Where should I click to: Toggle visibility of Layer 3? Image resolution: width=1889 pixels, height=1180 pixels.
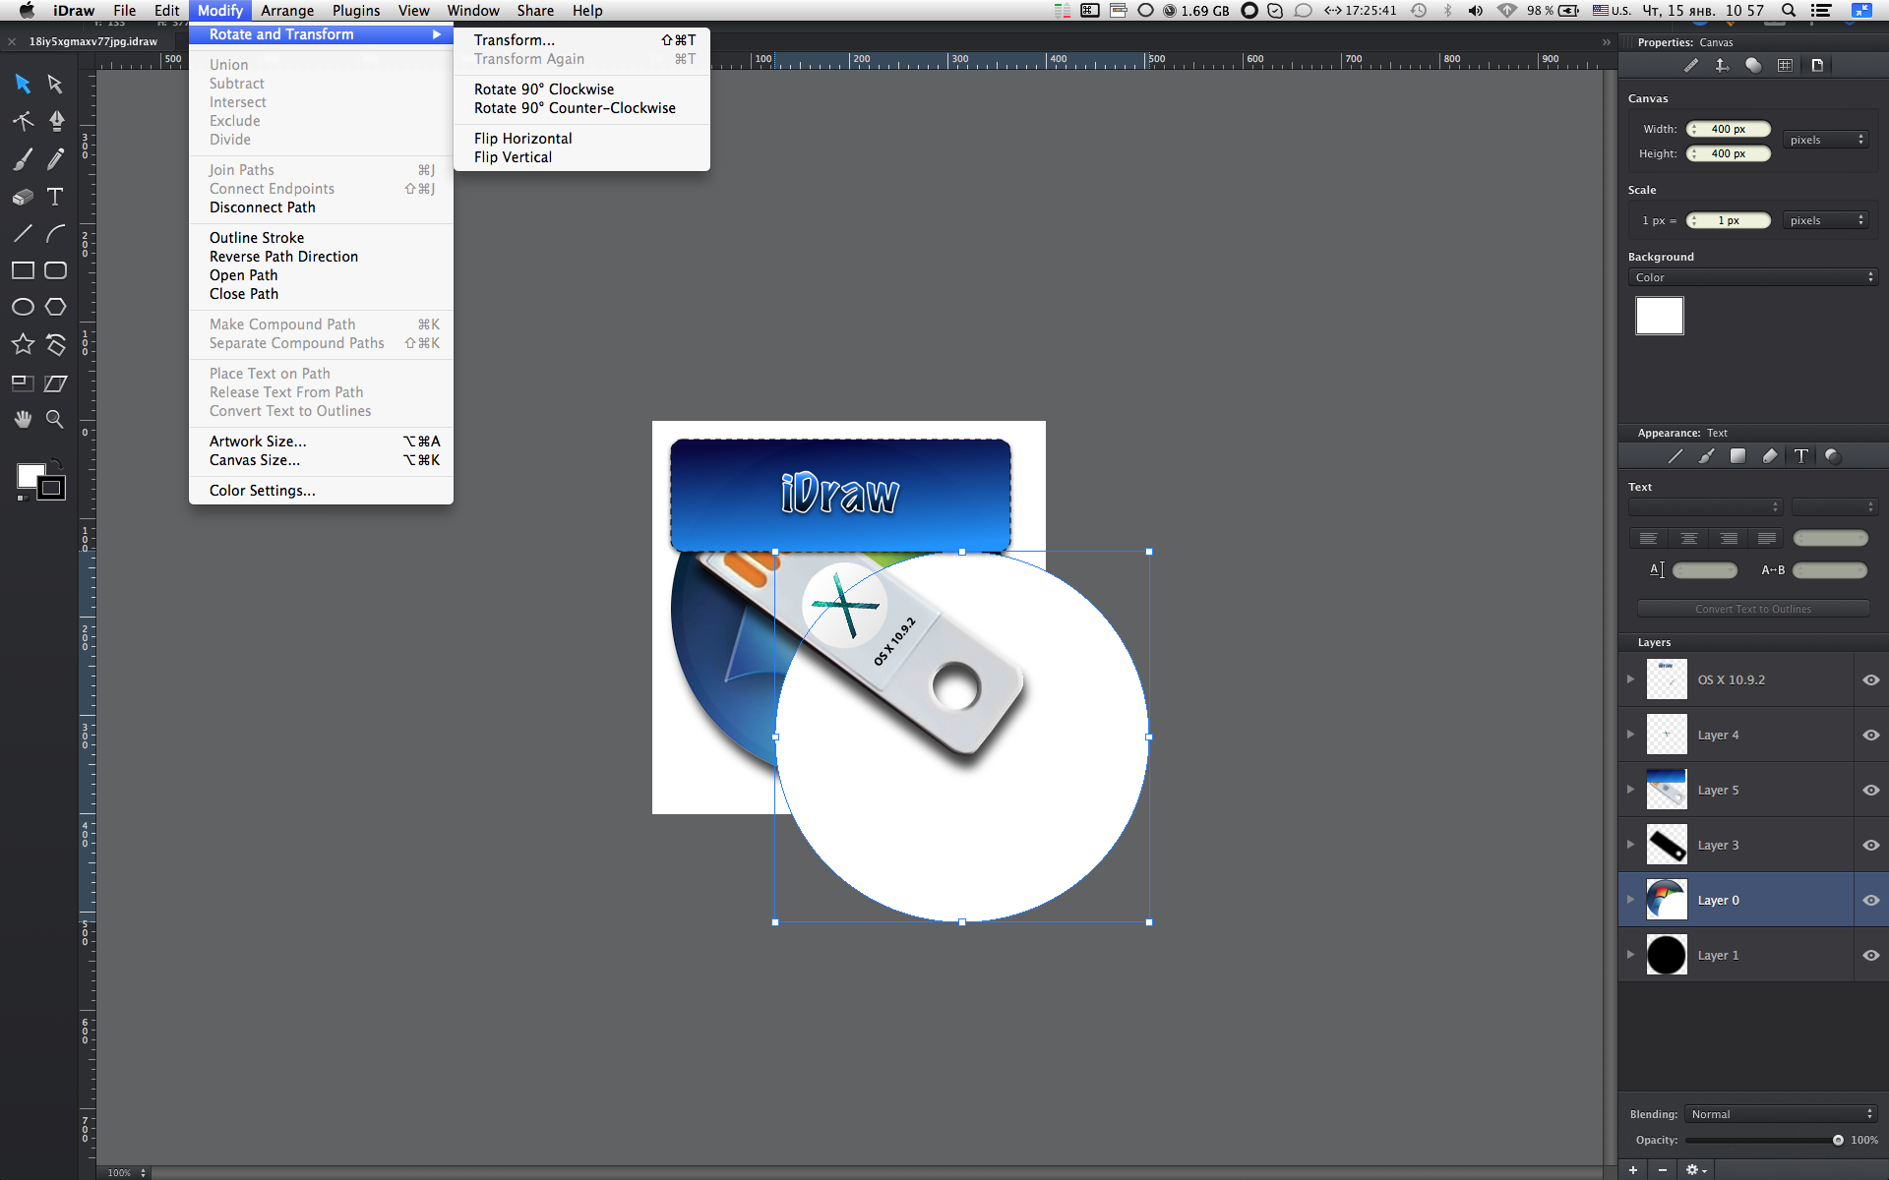click(x=1870, y=845)
